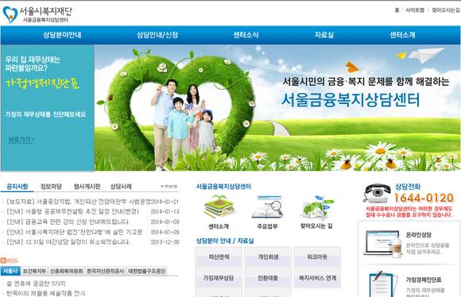Select the 한국자산관리공사 RSS tab
Screen dimensions: 461x297
click(x=105, y=271)
